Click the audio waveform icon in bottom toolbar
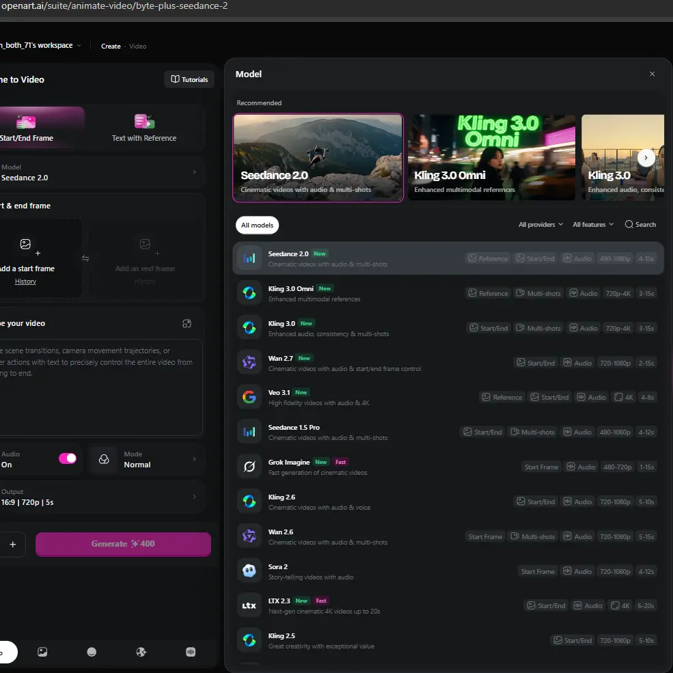Image resolution: width=673 pixels, height=673 pixels. [191, 652]
